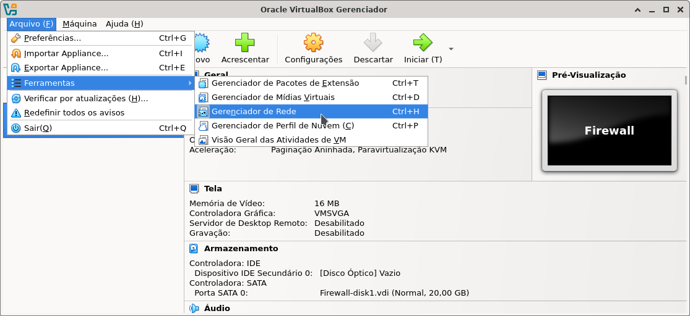Expand the Ferramentas submenu arrow
Image resolution: width=690 pixels, height=316 pixels.
189,83
